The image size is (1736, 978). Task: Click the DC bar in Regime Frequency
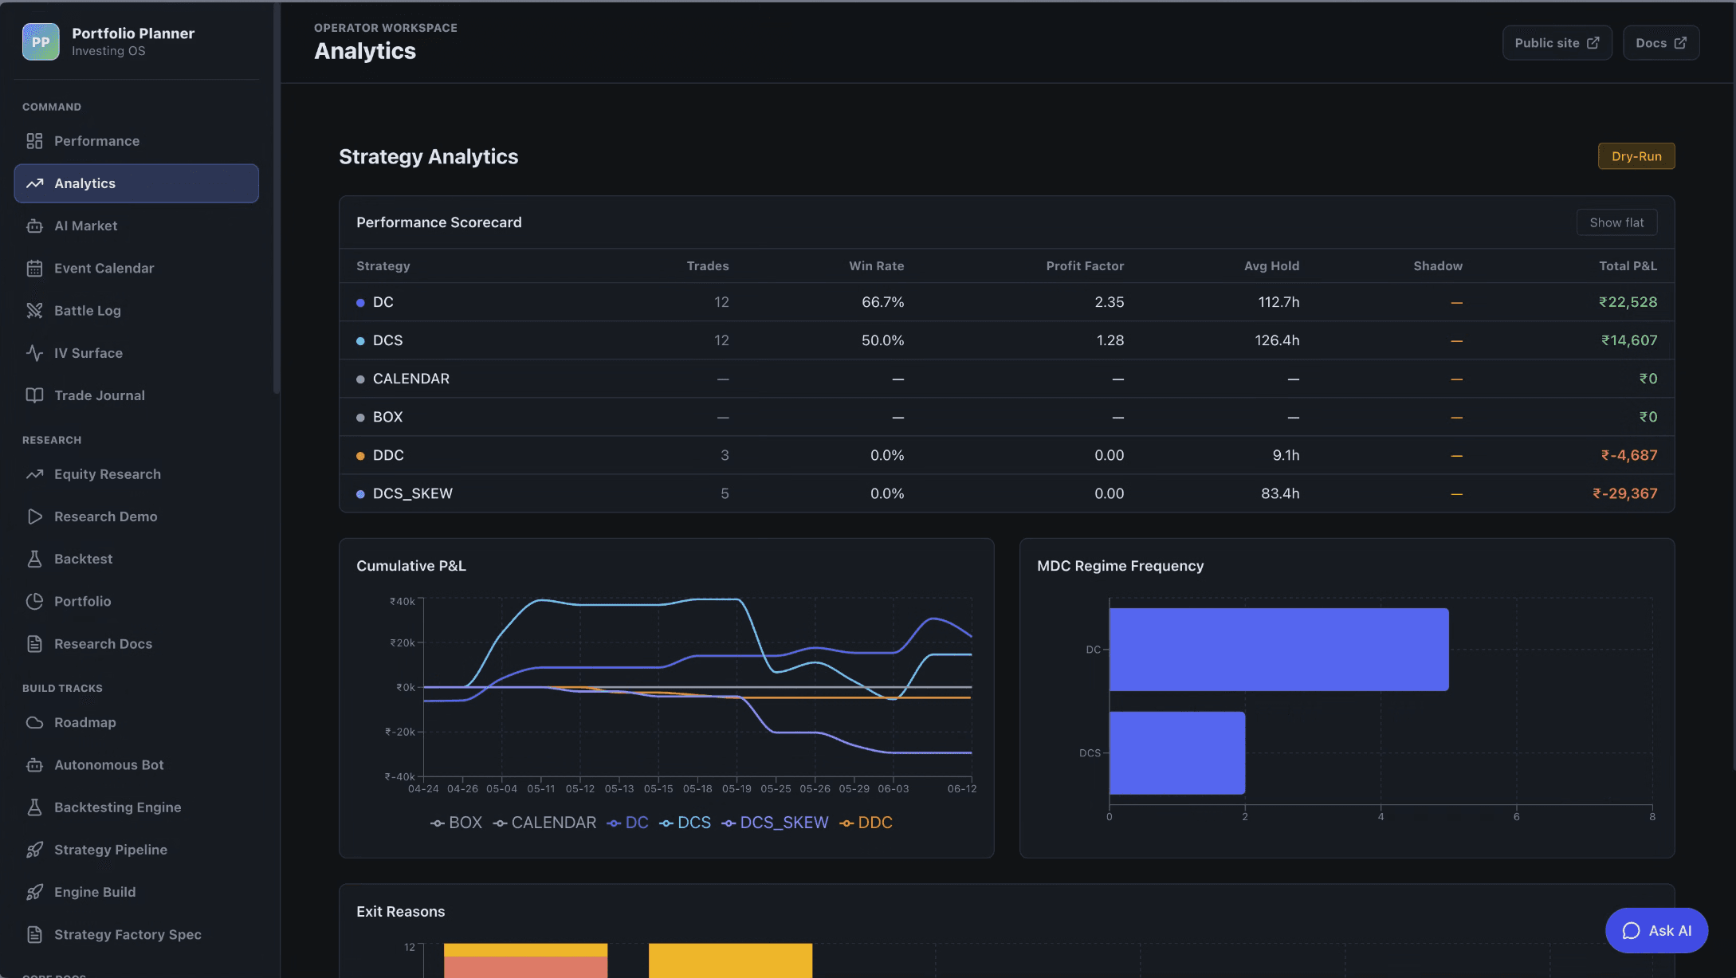point(1278,650)
